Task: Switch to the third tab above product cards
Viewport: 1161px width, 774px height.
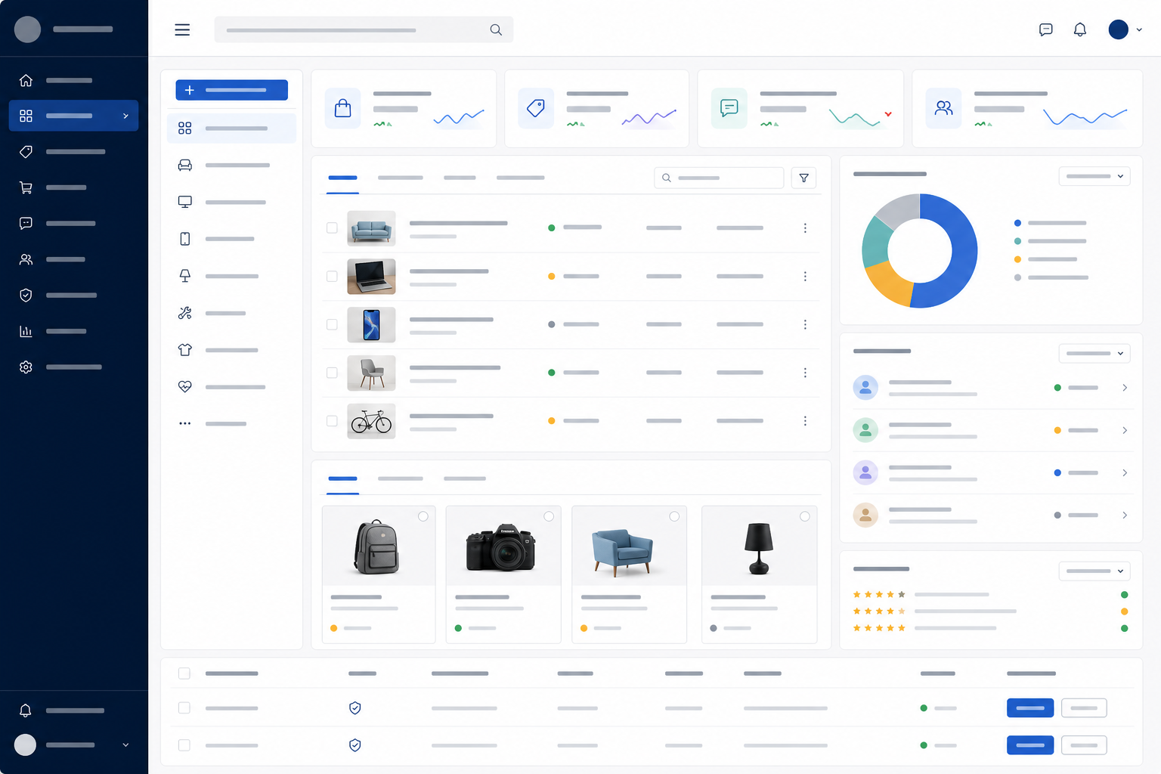Action: point(464,478)
